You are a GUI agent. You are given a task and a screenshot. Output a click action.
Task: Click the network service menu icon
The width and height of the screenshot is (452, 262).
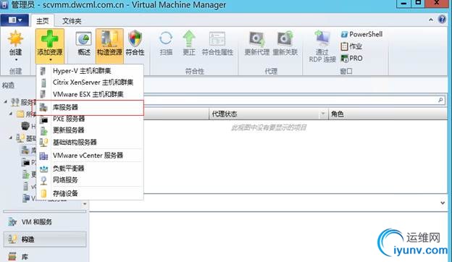pyautogui.click(x=43, y=180)
